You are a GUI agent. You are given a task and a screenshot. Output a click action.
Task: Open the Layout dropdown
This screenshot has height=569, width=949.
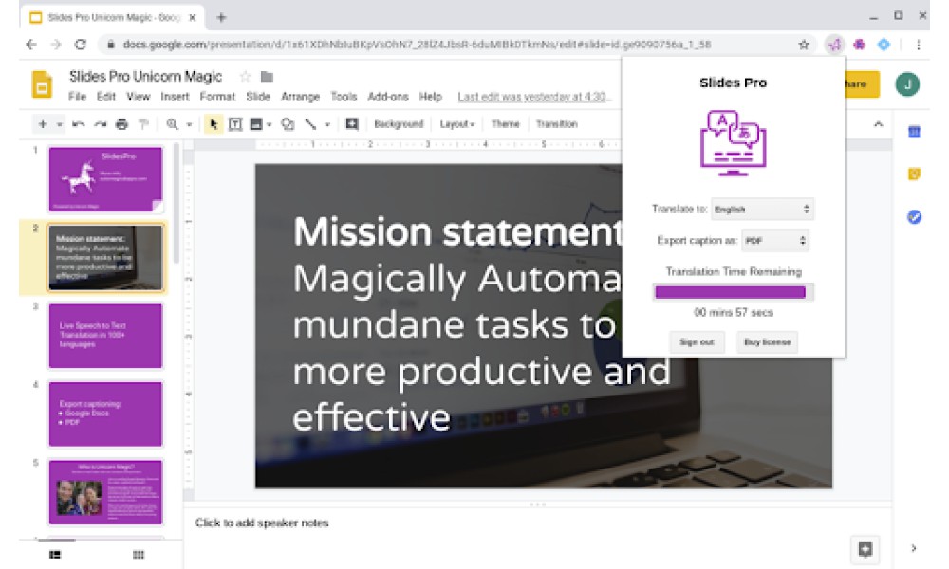[457, 124]
